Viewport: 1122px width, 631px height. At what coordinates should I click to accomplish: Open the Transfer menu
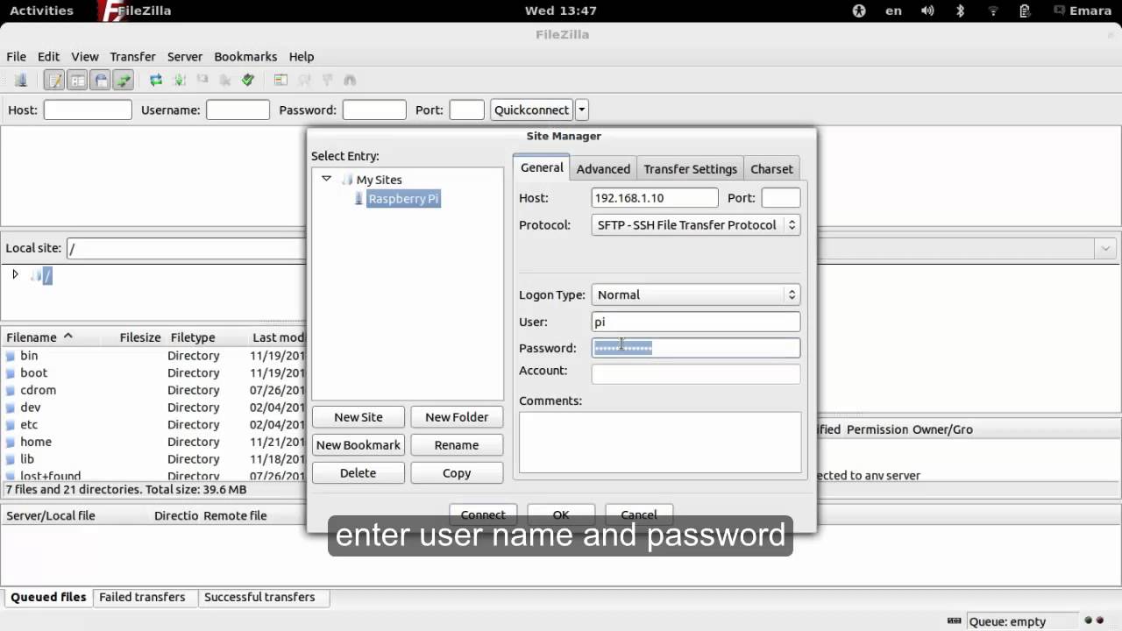[132, 56]
